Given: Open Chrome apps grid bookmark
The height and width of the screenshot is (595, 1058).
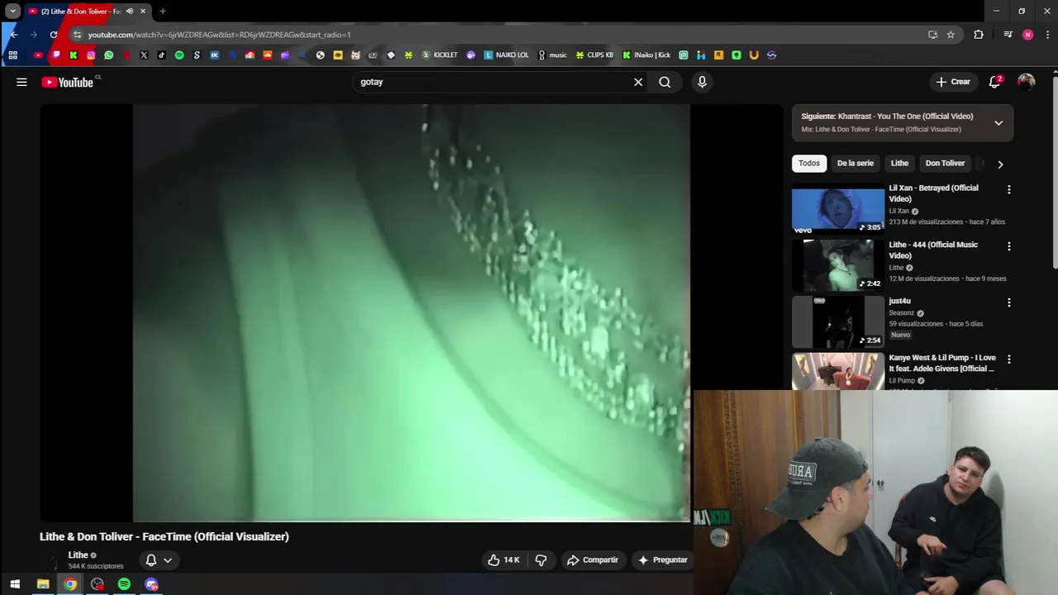Looking at the screenshot, I should [x=12, y=55].
